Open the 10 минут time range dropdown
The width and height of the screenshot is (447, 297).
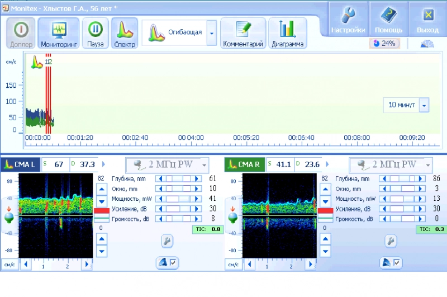pos(424,105)
